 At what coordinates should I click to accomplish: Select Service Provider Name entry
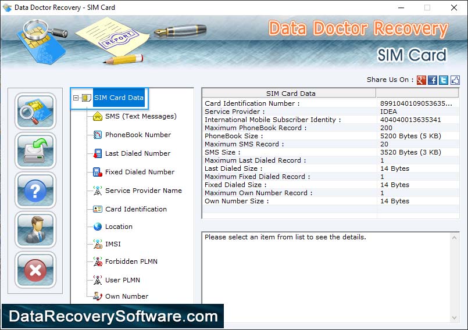[x=143, y=191]
